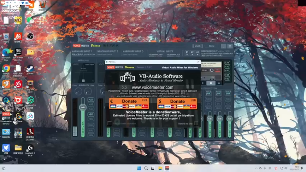The image size is (306, 172).
Task: Click the Donate USD button
Action: (x=177, y=103)
